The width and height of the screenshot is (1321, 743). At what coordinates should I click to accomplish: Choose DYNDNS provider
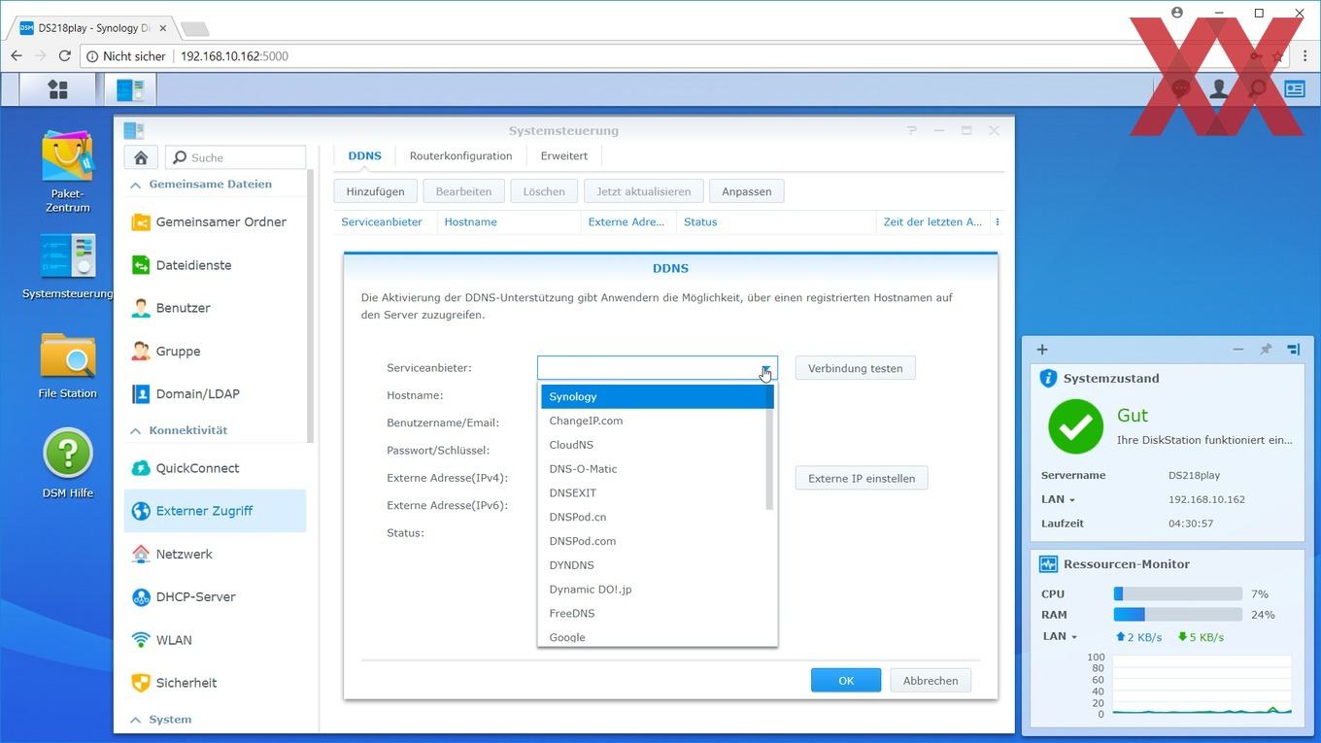click(x=656, y=565)
